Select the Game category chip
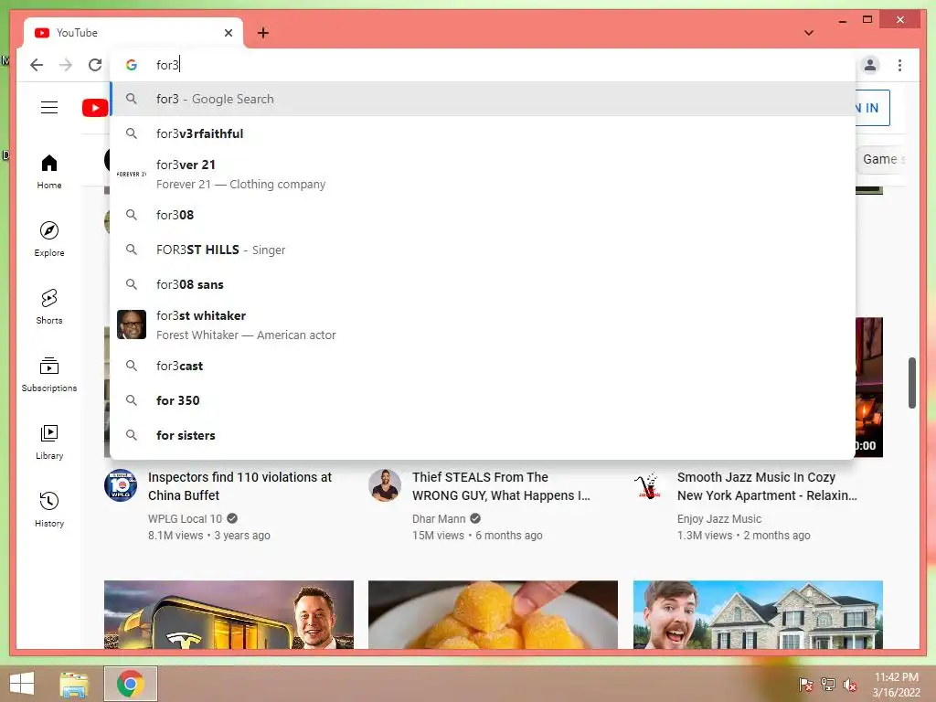The width and height of the screenshot is (936, 702). [x=882, y=159]
